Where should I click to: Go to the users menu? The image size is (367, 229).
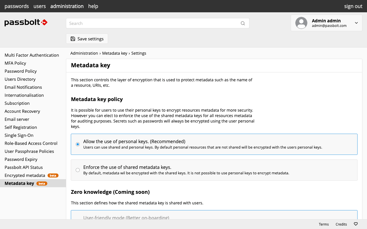(x=40, y=6)
